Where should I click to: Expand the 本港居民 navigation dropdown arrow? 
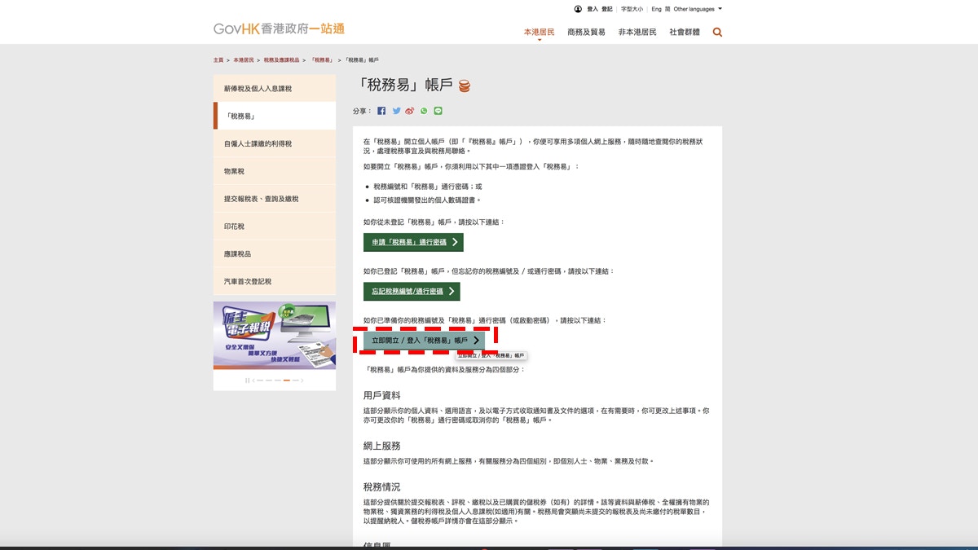[x=540, y=38]
